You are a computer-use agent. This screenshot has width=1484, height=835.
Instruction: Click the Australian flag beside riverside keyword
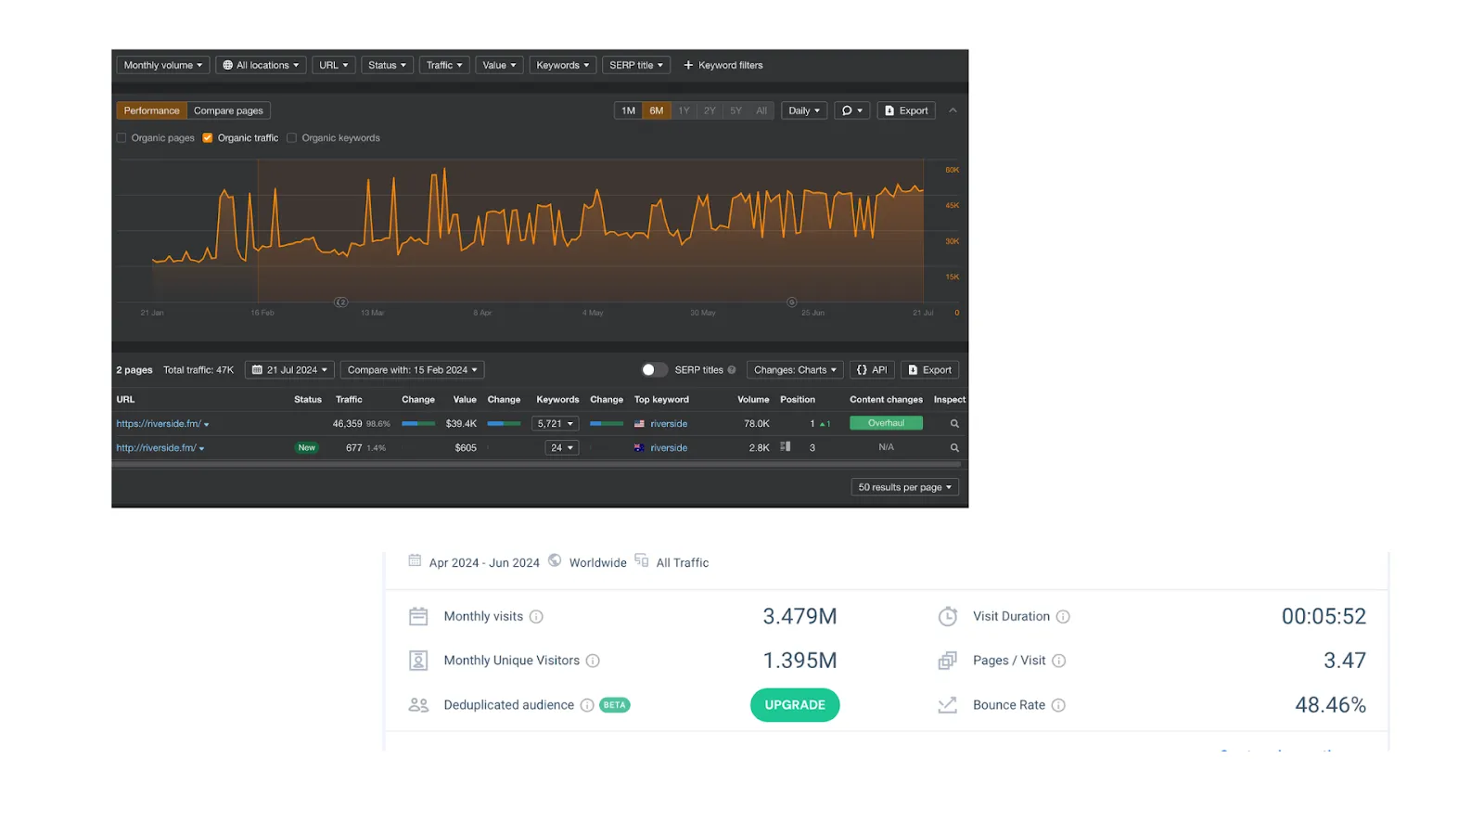pos(639,448)
